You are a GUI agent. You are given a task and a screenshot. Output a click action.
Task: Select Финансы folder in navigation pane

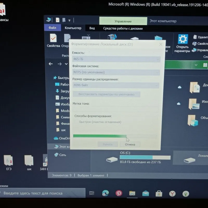point(63,124)
